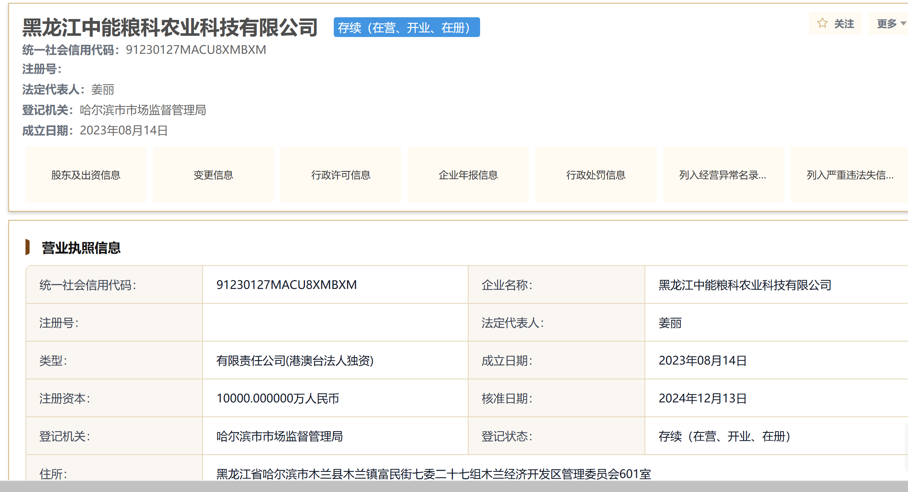Click the star icon beside 关注
The width and height of the screenshot is (908, 492).
pyautogui.click(x=822, y=23)
